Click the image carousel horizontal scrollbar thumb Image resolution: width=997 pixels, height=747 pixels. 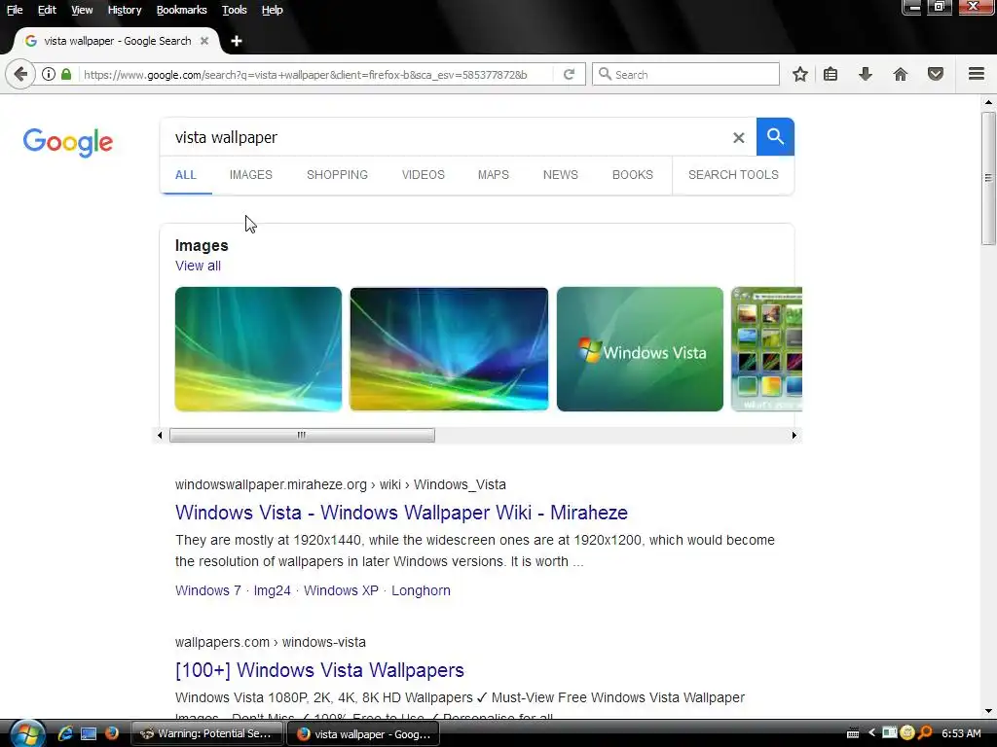coord(302,435)
